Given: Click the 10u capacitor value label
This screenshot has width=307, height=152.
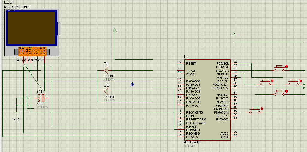Looking at the screenshot, I should (39, 104).
